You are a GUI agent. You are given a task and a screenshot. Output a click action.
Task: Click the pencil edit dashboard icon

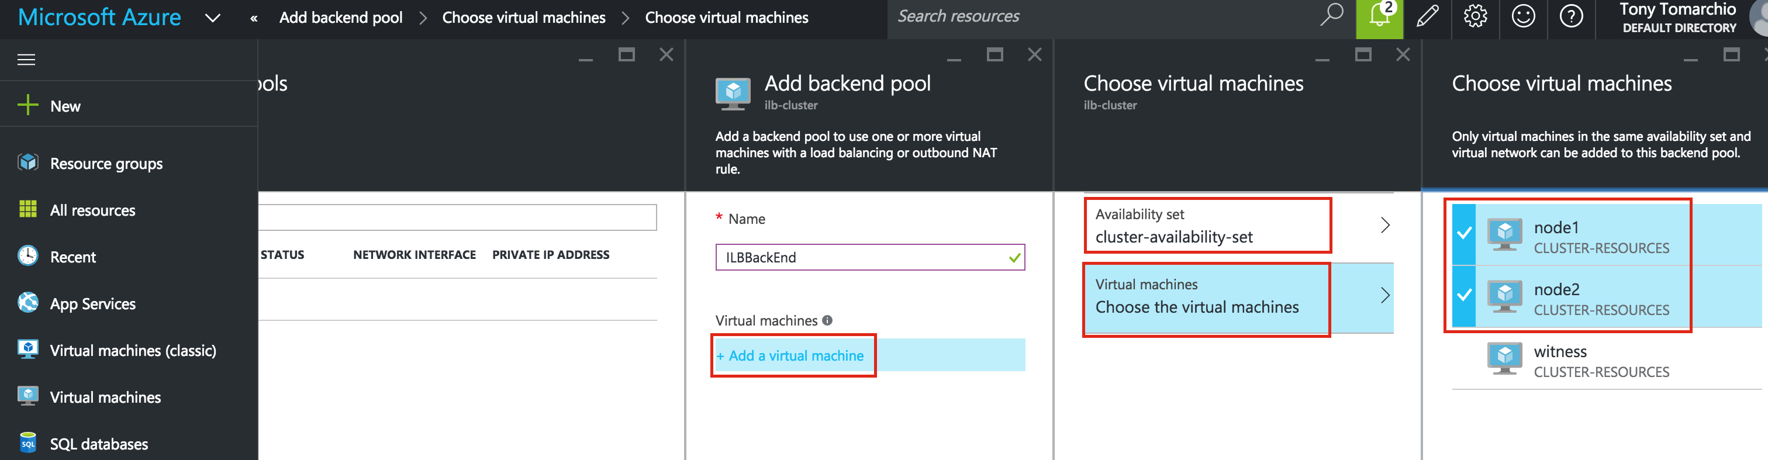pyautogui.click(x=1428, y=16)
